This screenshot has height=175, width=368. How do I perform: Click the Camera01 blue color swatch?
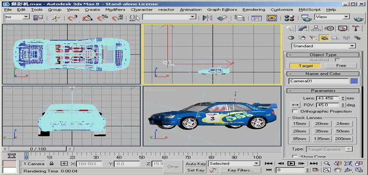354,81
